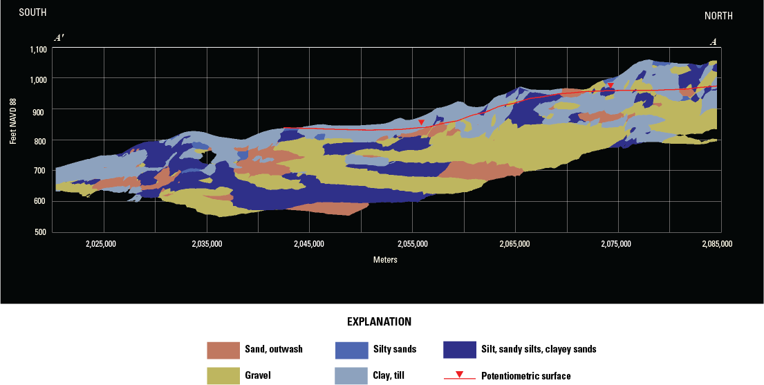
Task: Click the Meters x-axis title
Action: pyautogui.click(x=385, y=260)
